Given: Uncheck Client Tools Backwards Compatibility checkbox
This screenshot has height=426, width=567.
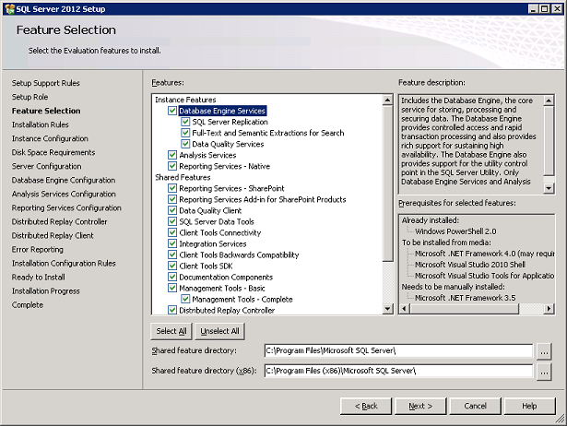Looking at the screenshot, I should (172, 254).
